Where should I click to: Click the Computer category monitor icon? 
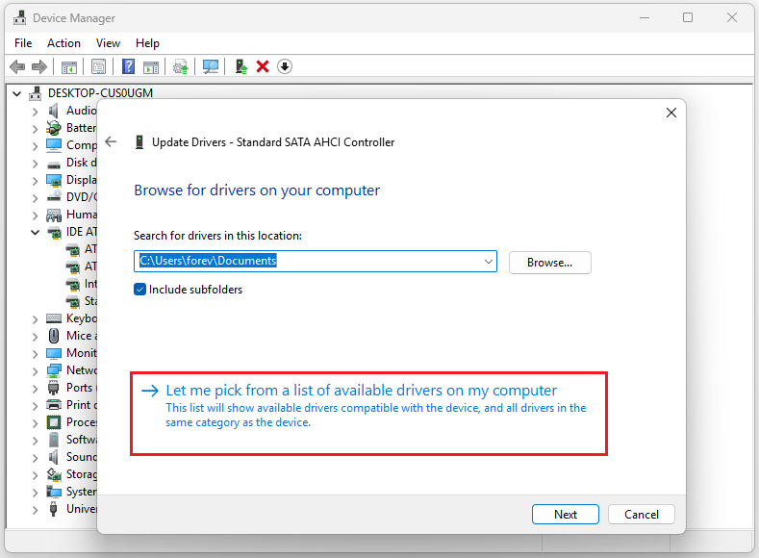(x=54, y=145)
